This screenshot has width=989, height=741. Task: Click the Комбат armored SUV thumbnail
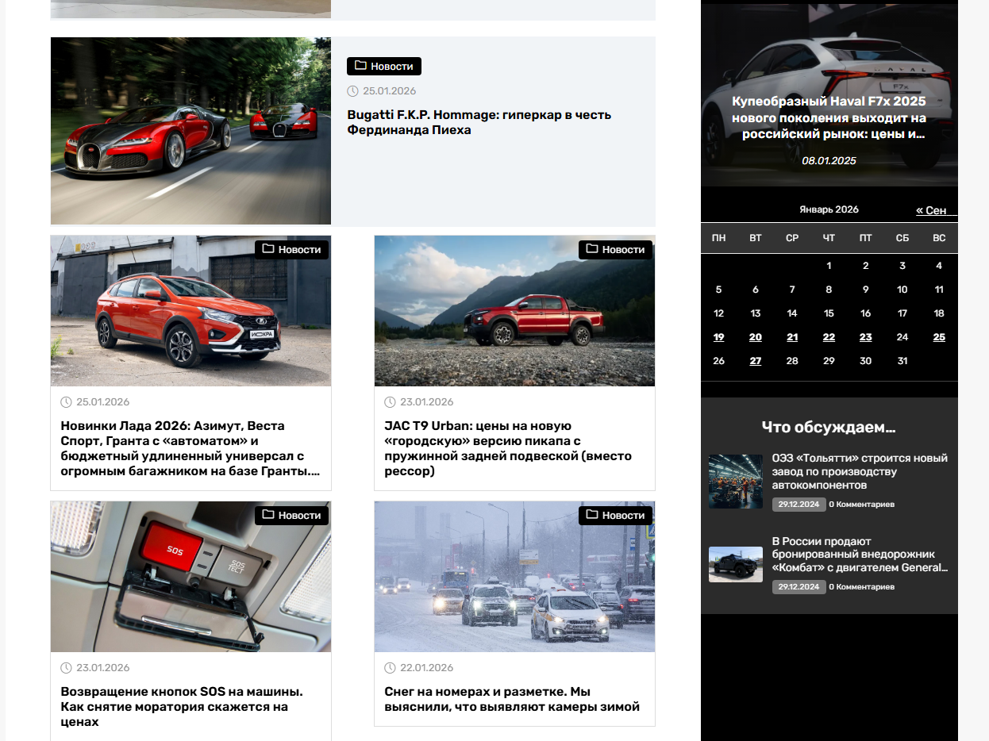(x=736, y=565)
